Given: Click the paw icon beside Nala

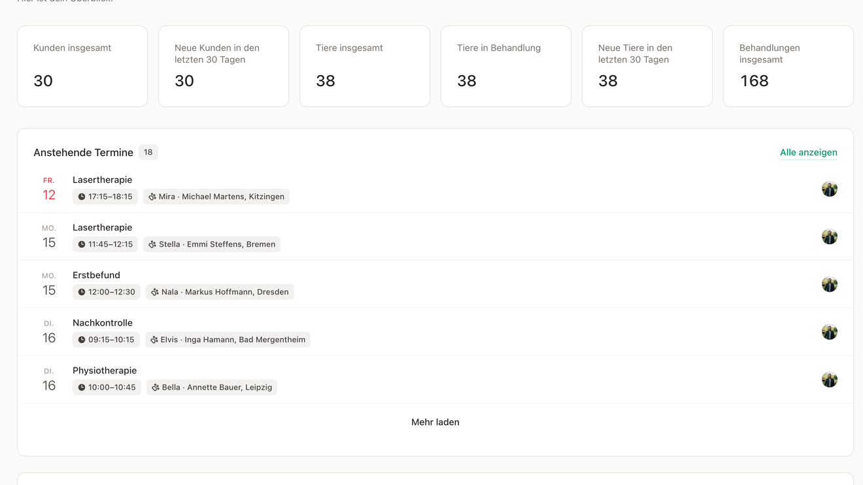Looking at the screenshot, I should (155, 292).
